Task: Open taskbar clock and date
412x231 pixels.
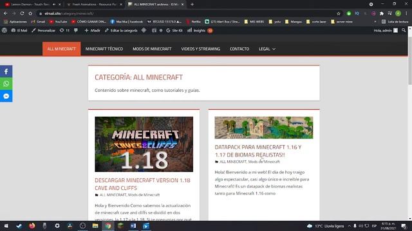Action: (388, 226)
